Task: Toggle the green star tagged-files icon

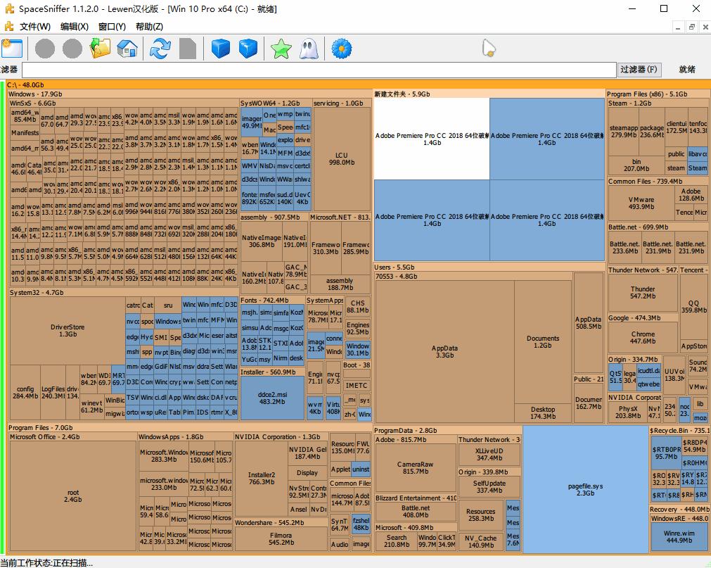Action: point(281,49)
